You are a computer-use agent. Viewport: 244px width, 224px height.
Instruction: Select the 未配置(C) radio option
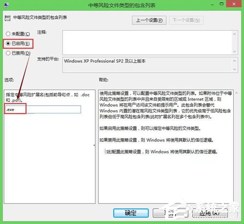[x=18, y=34]
